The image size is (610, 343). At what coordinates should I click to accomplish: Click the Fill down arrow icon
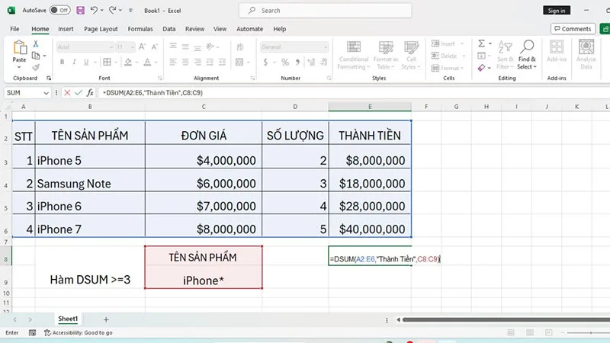click(482, 56)
